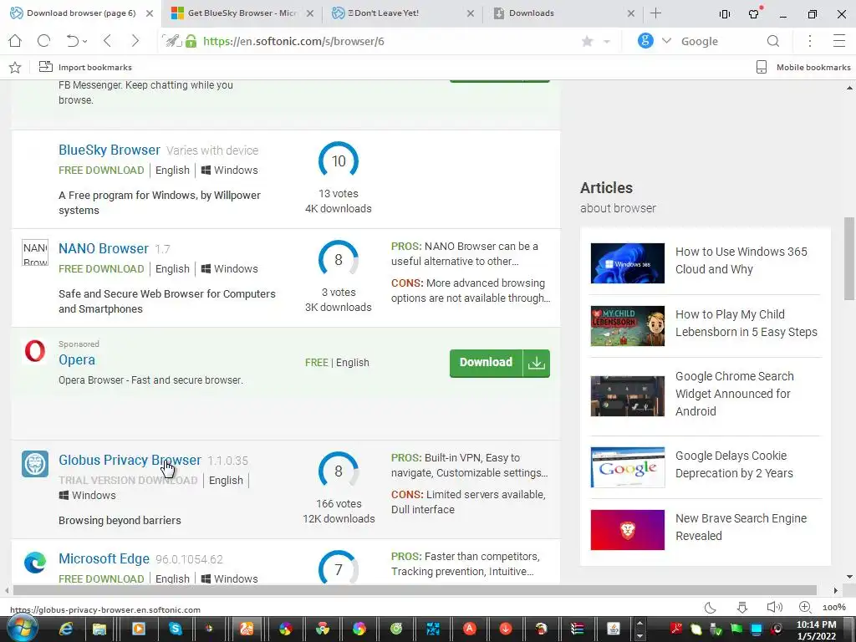Screen dimensions: 856x642
Task: Click the magnifier search icon
Action: click(x=773, y=41)
